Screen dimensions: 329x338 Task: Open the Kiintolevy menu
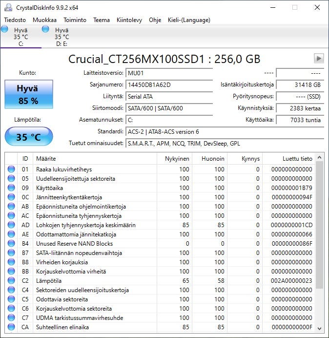129,20
